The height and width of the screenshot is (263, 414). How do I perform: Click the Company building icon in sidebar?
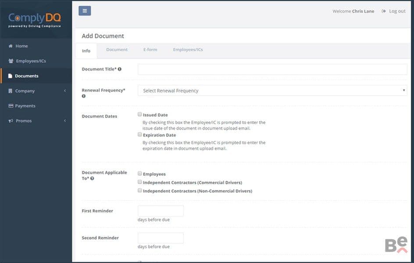click(10, 91)
